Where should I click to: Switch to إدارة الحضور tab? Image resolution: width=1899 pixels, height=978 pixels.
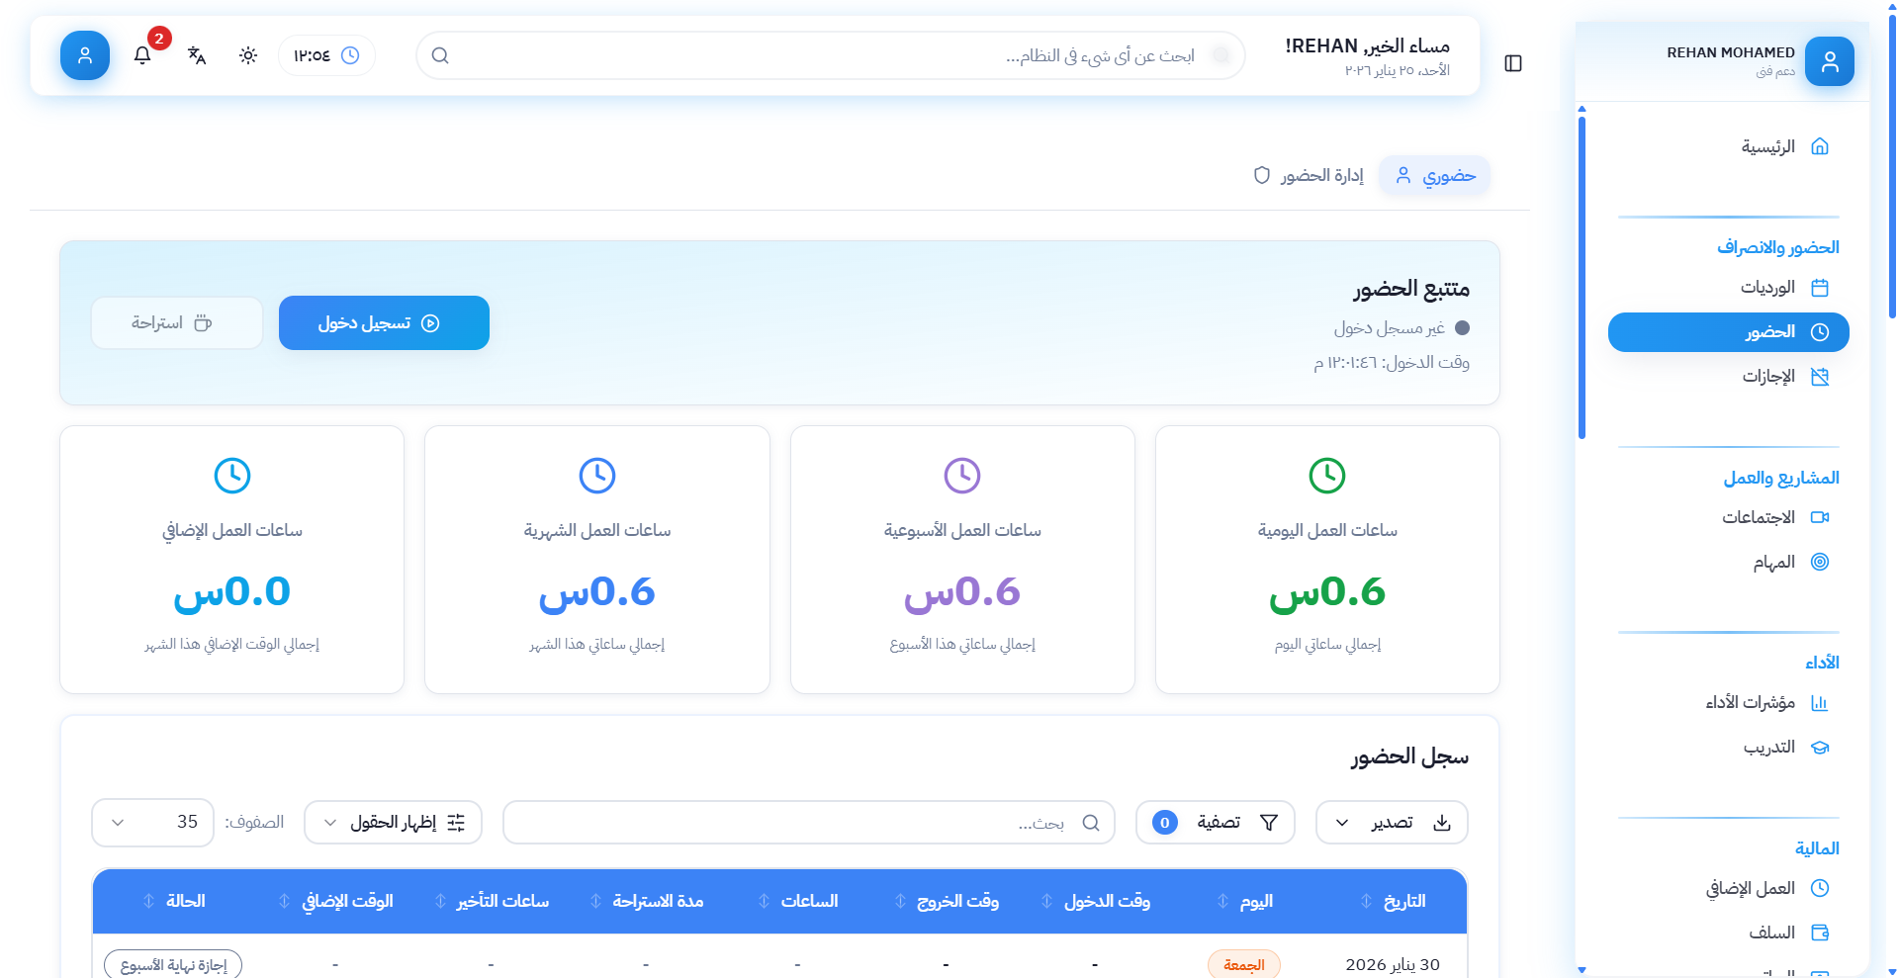(1309, 176)
